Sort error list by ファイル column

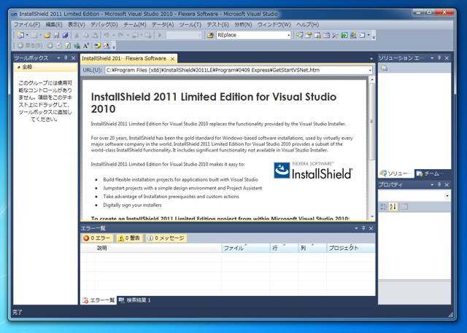(246, 248)
